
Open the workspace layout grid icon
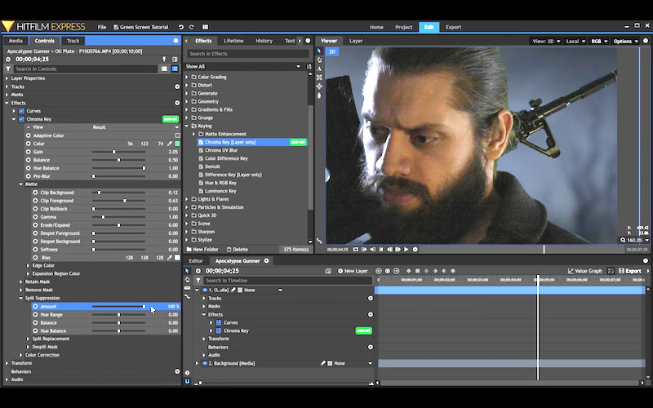tap(206, 27)
